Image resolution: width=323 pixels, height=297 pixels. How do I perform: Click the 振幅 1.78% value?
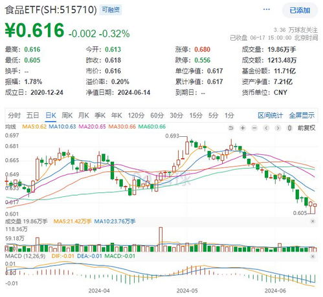[x=33, y=82]
